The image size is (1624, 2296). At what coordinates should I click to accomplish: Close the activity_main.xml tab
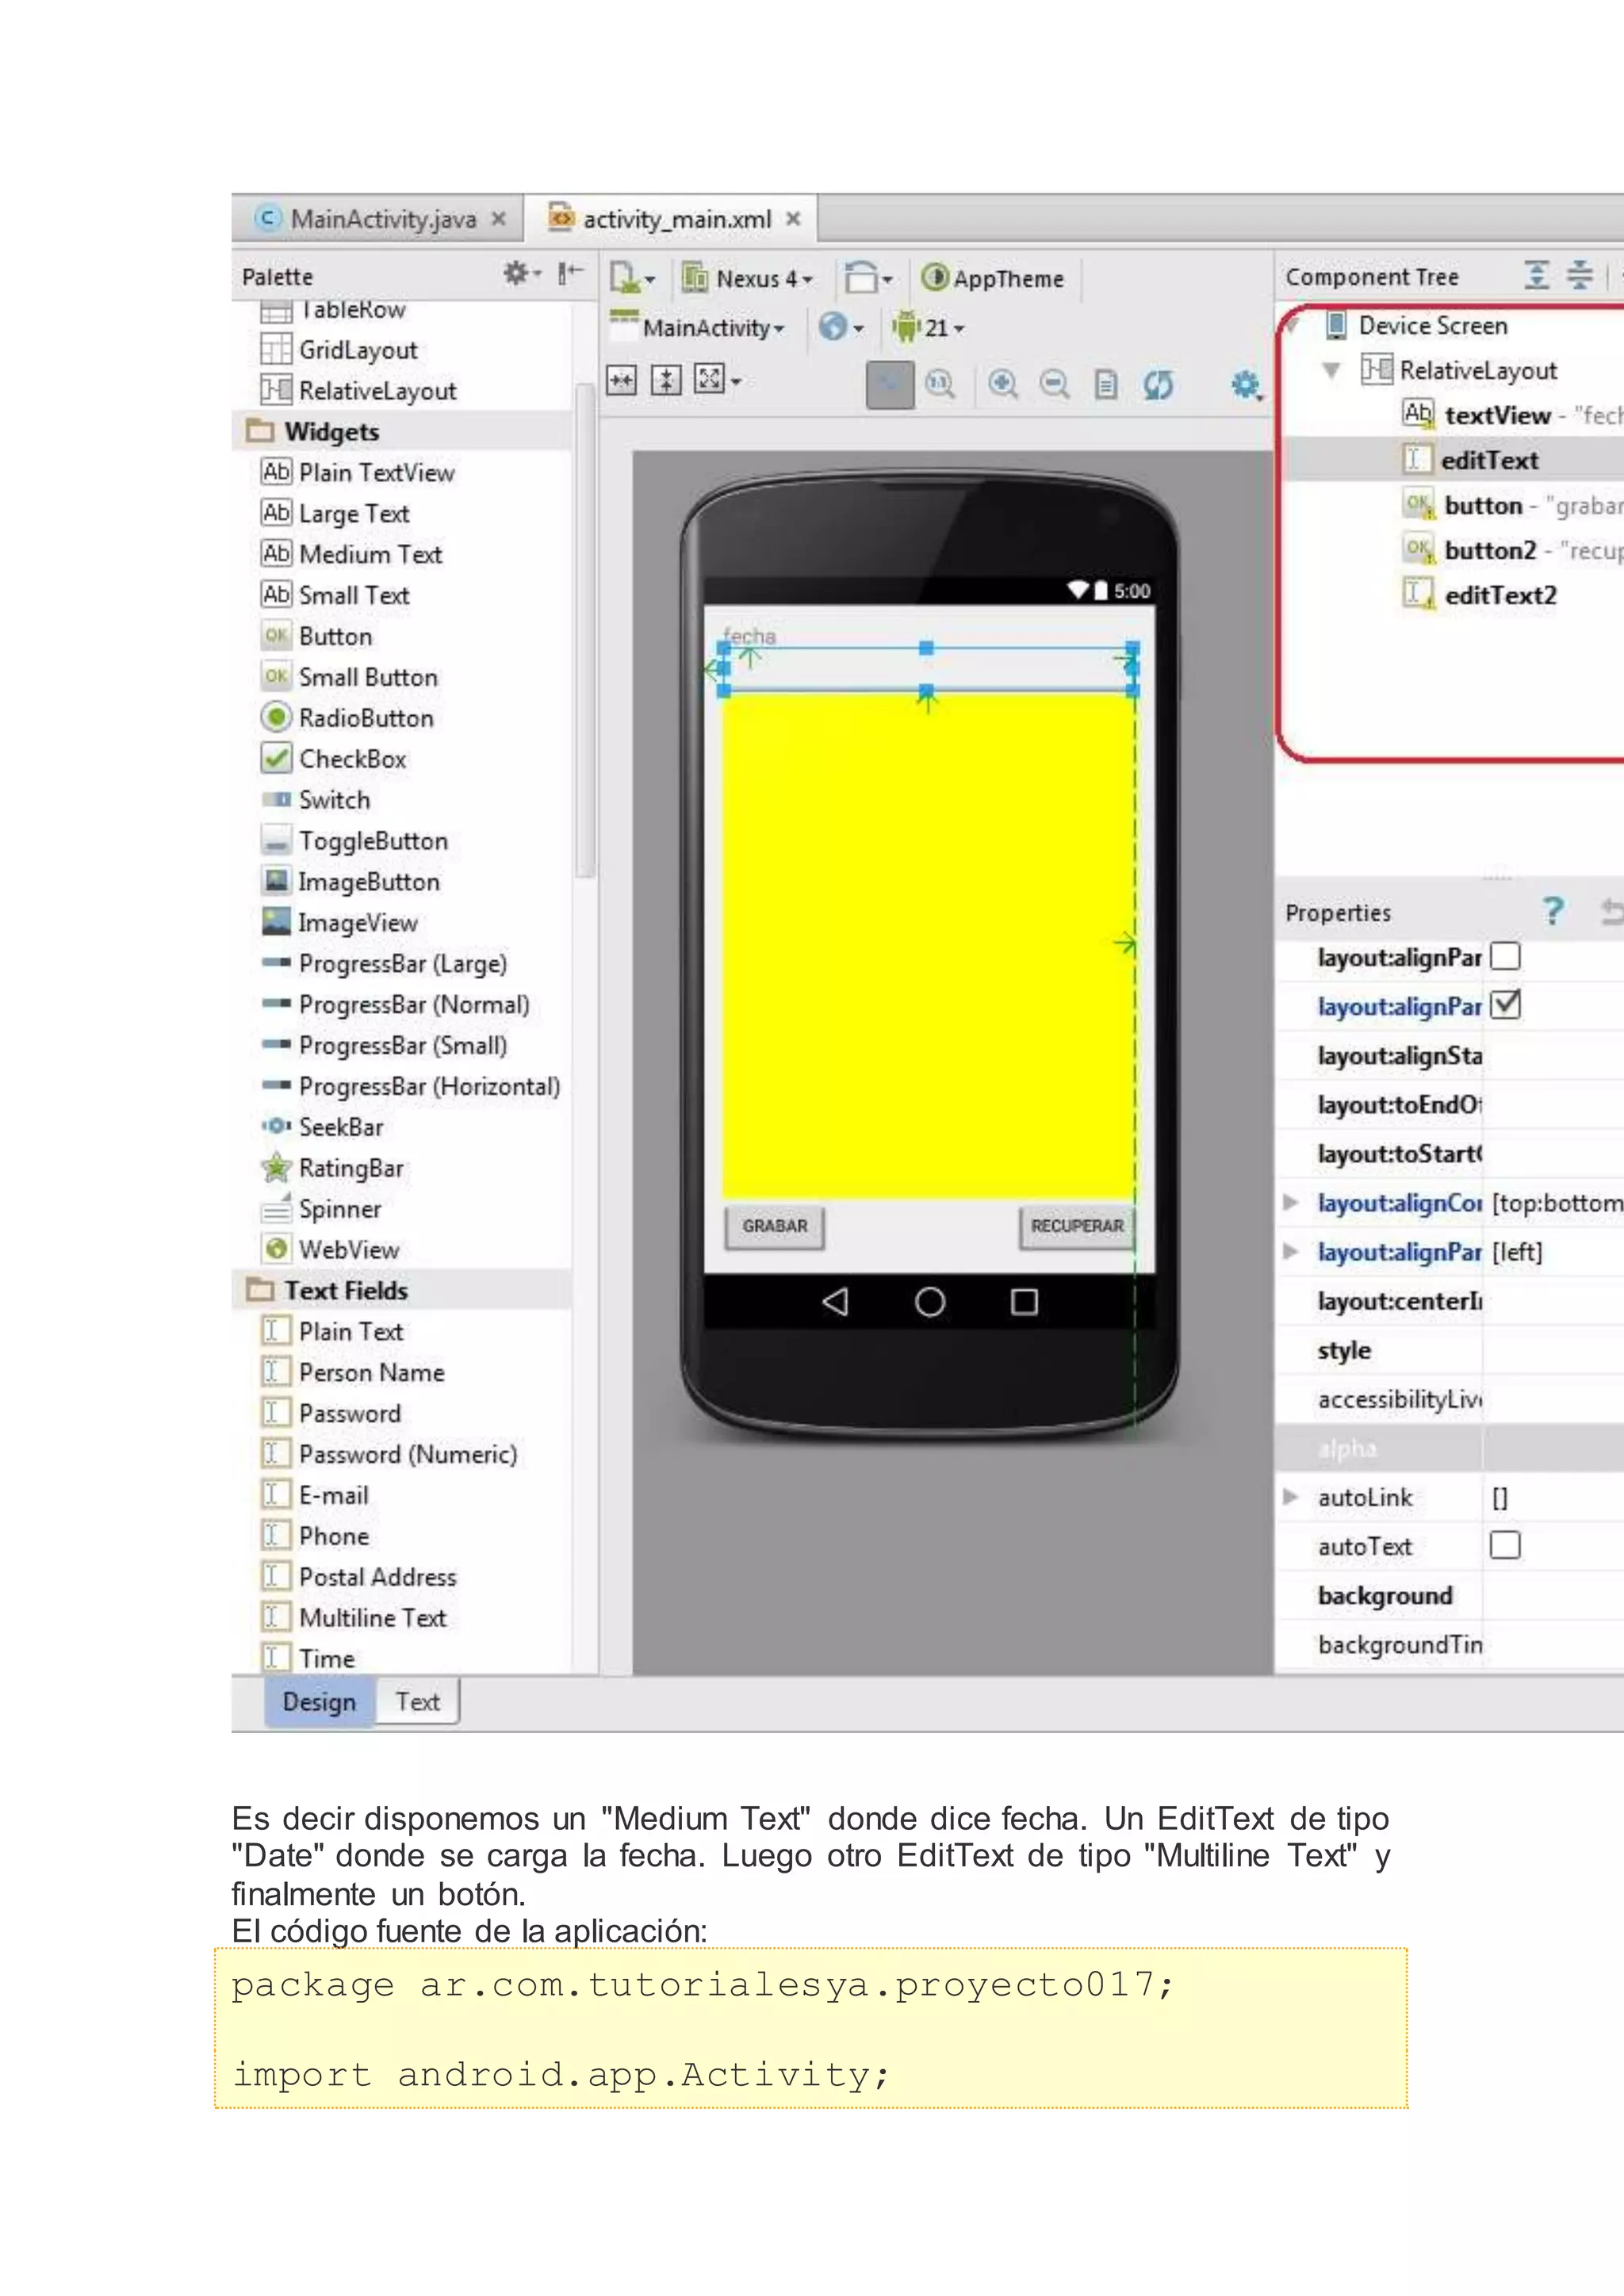[793, 219]
